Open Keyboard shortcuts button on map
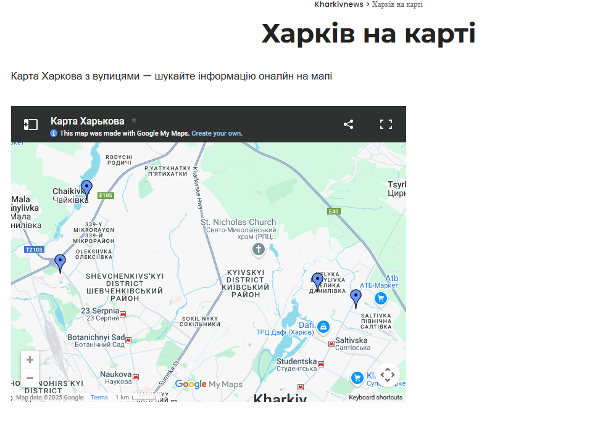The height and width of the screenshot is (421, 608). point(375,398)
